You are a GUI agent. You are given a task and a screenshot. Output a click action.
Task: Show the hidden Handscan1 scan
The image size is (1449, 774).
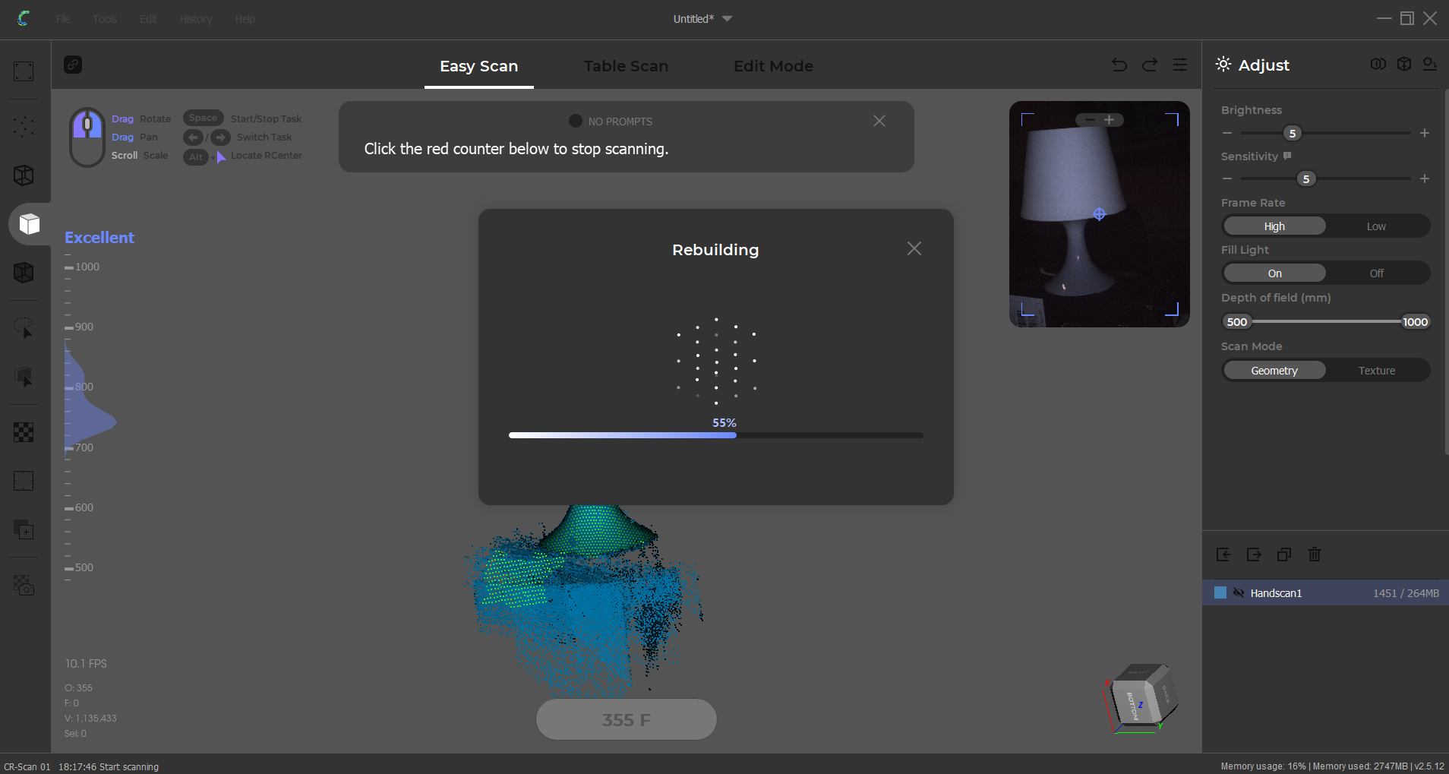tap(1239, 593)
